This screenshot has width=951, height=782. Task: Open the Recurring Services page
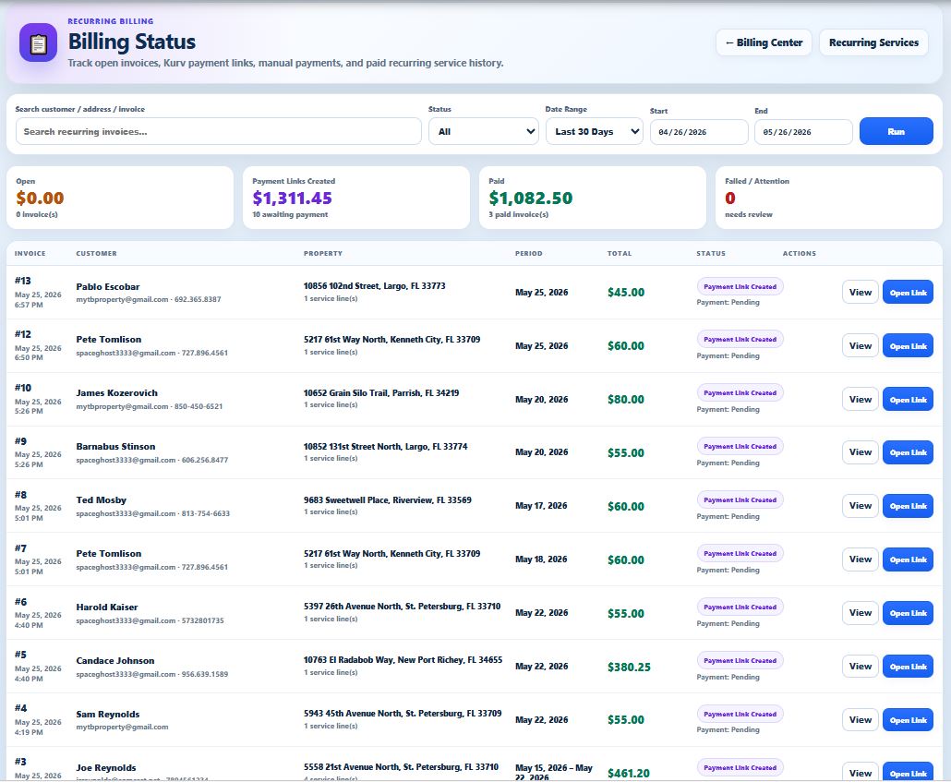coord(873,42)
